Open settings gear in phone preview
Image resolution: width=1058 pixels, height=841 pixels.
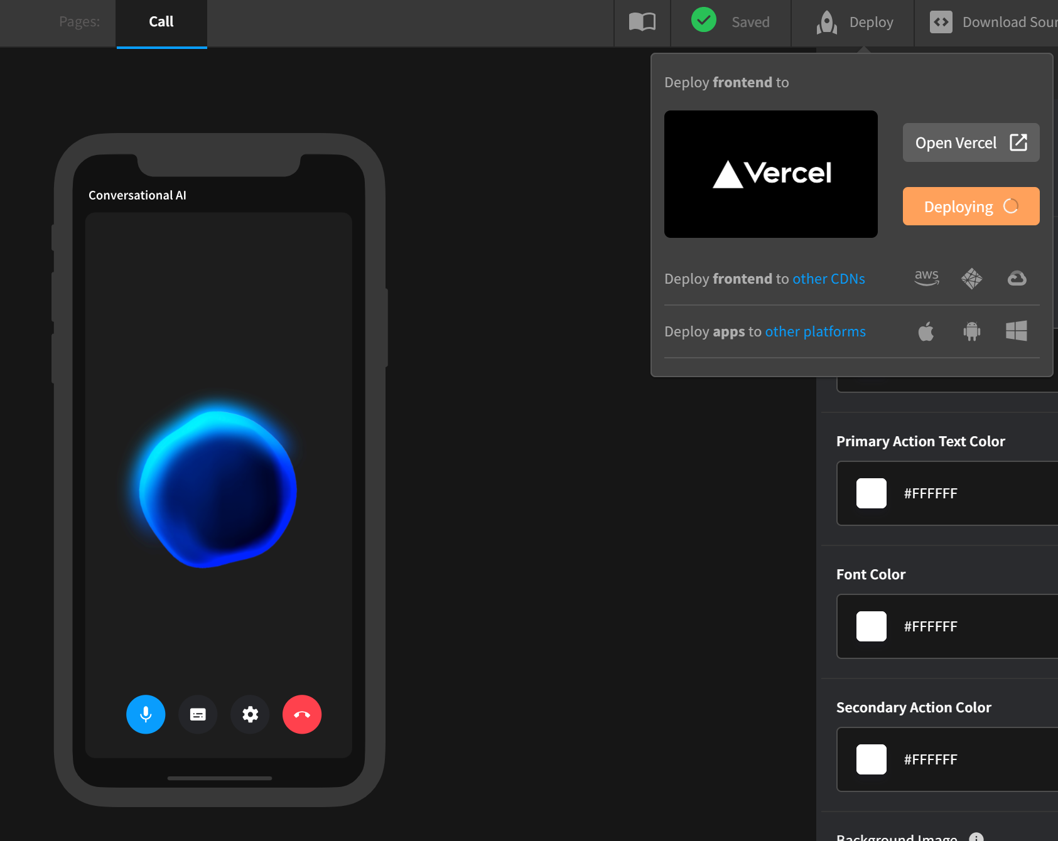pos(250,714)
